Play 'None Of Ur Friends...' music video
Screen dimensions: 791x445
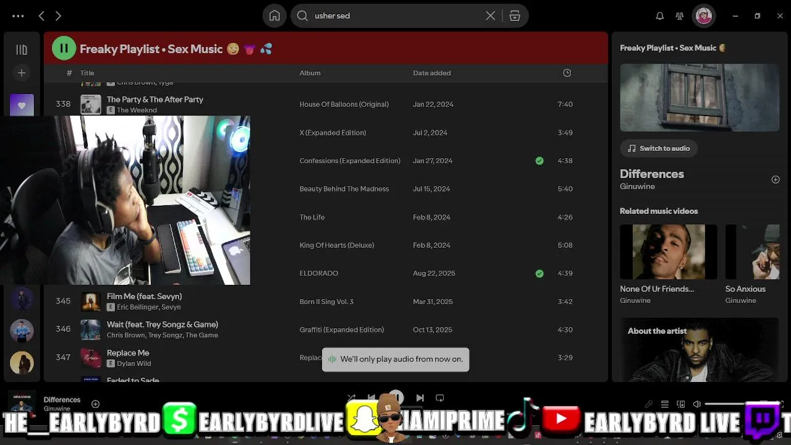point(669,252)
